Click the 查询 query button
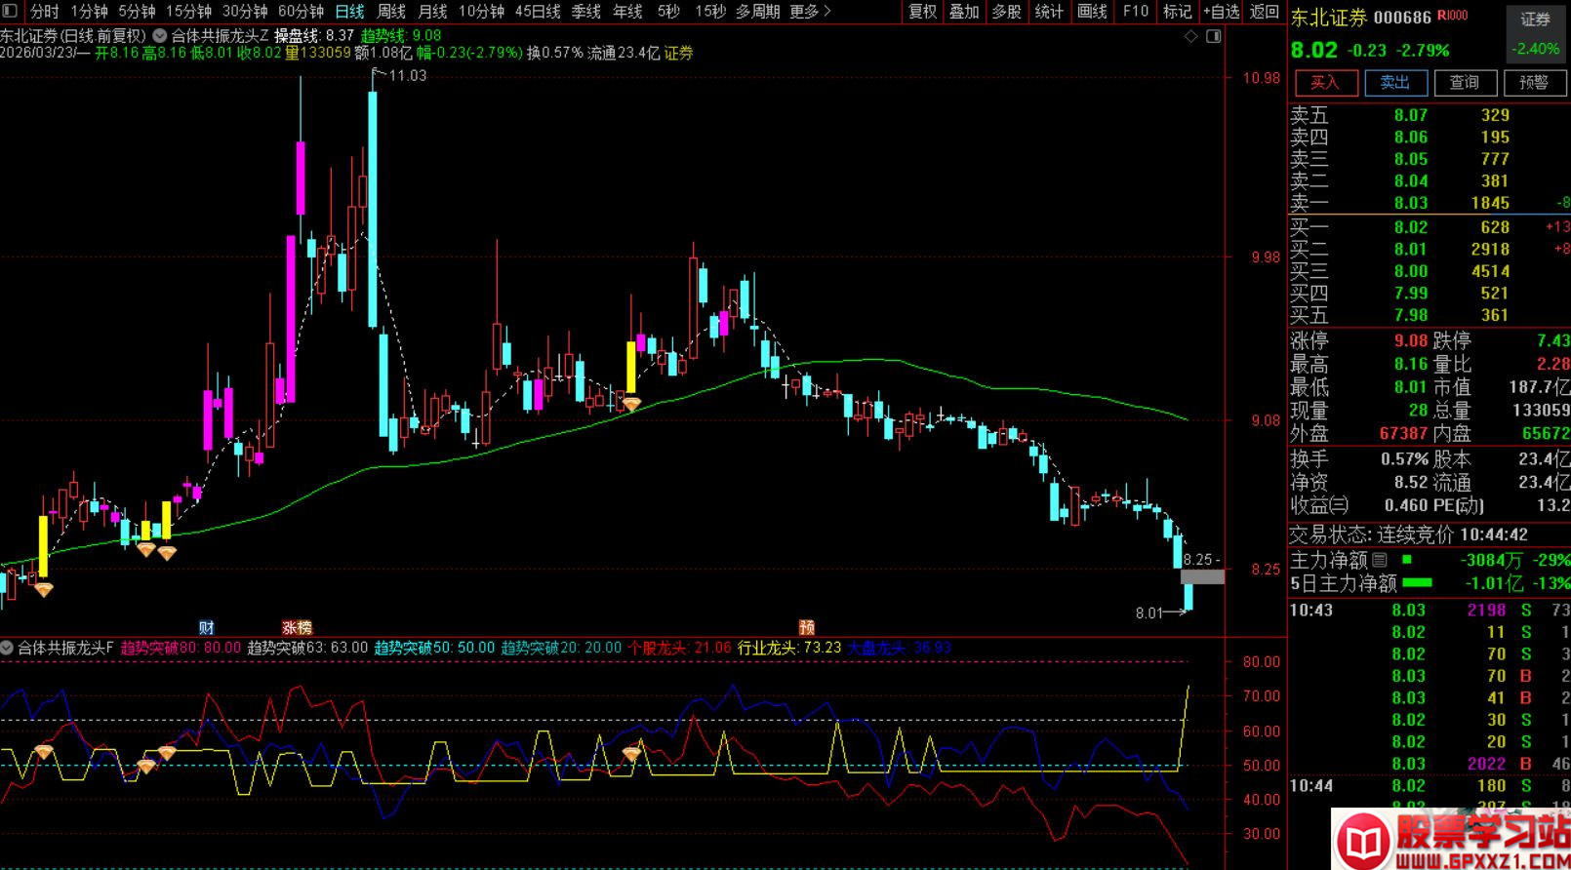The image size is (1571, 870). click(1465, 83)
